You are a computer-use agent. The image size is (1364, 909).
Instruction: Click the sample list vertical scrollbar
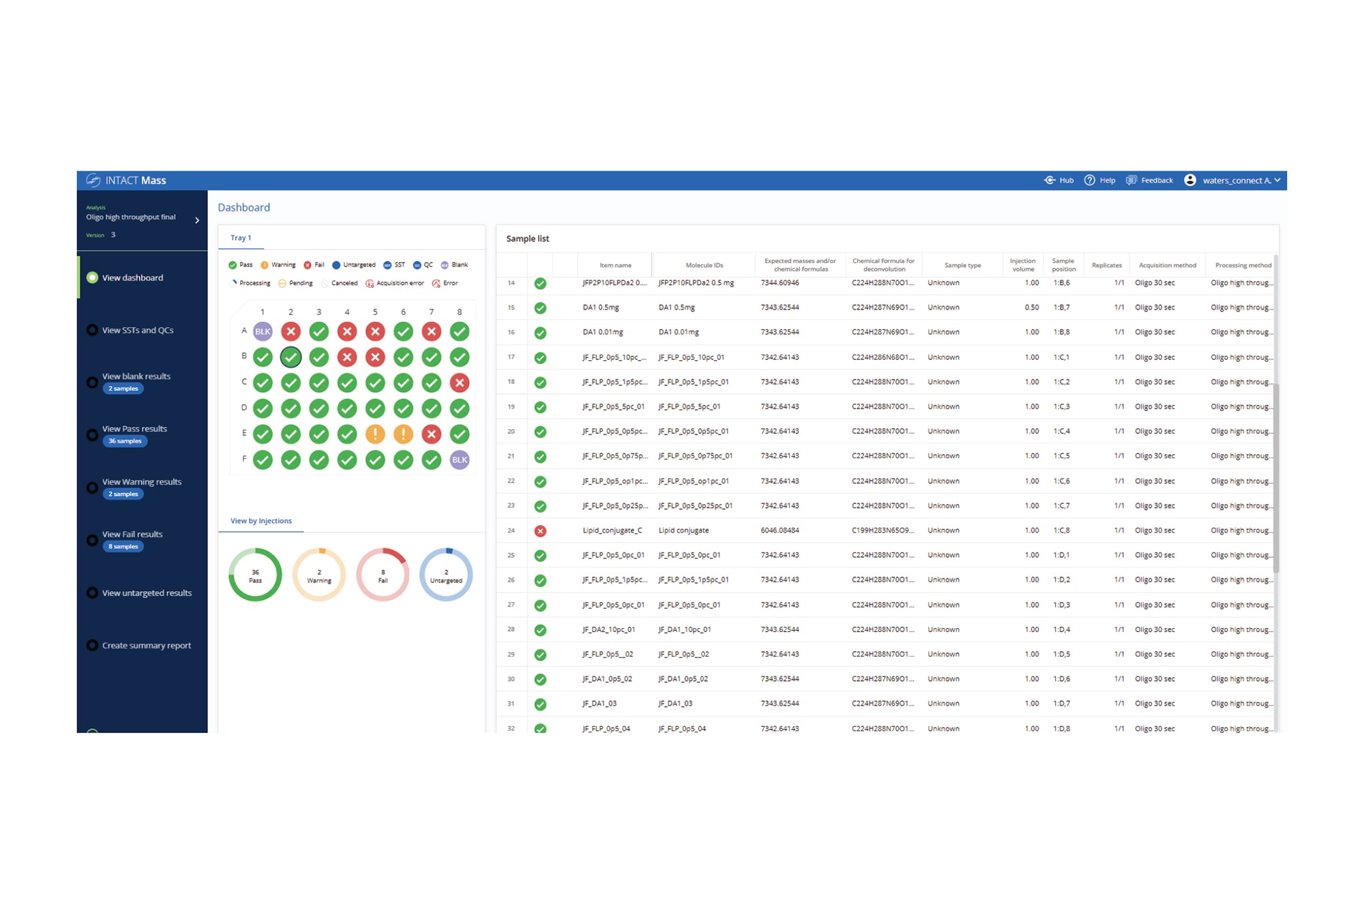point(1275,477)
